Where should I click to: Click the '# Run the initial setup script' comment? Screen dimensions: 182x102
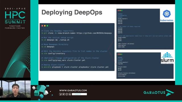point(57,38)
